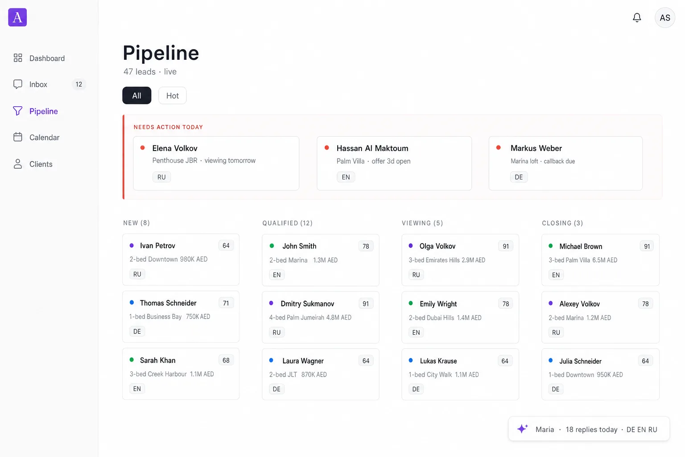Open the Inbox section
This screenshot has height=457, width=685.
pyautogui.click(x=49, y=84)
